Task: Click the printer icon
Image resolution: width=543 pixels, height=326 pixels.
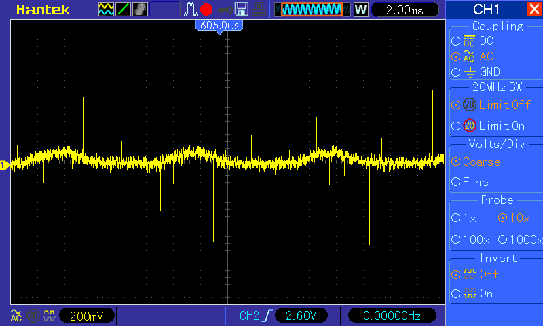Action: (259, 10)
